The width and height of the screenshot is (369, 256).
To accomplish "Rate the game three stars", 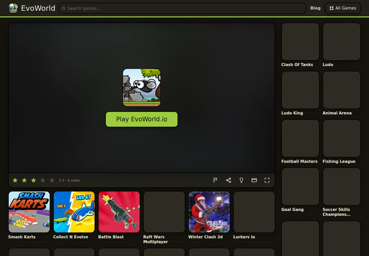I will [34, 180].
